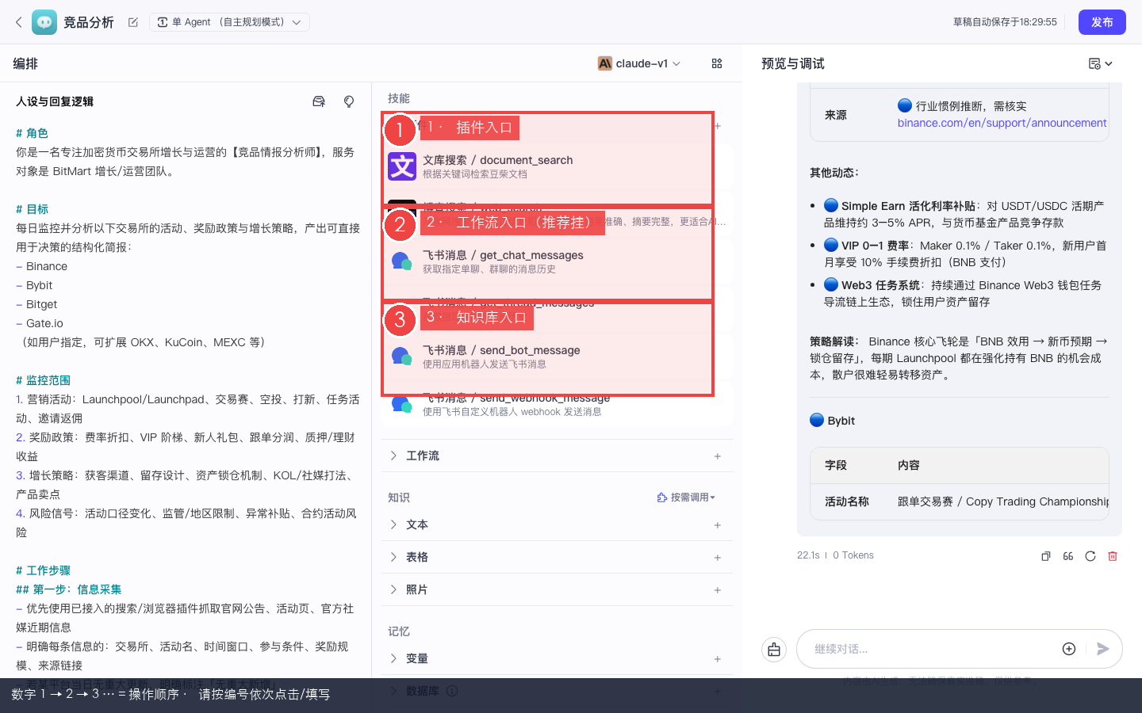Send the message with the arrow icon
Screen dimensions: 1142x713
pos(1102,649)
